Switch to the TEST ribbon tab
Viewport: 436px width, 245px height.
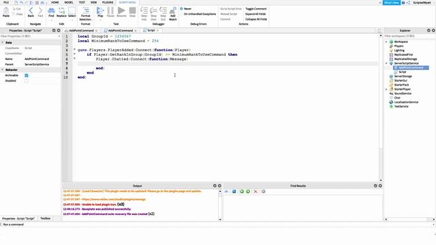(x=82, y=2)
